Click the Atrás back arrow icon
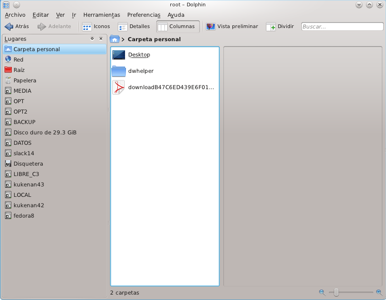Viewport: 386px width, 300px height. 9,27
